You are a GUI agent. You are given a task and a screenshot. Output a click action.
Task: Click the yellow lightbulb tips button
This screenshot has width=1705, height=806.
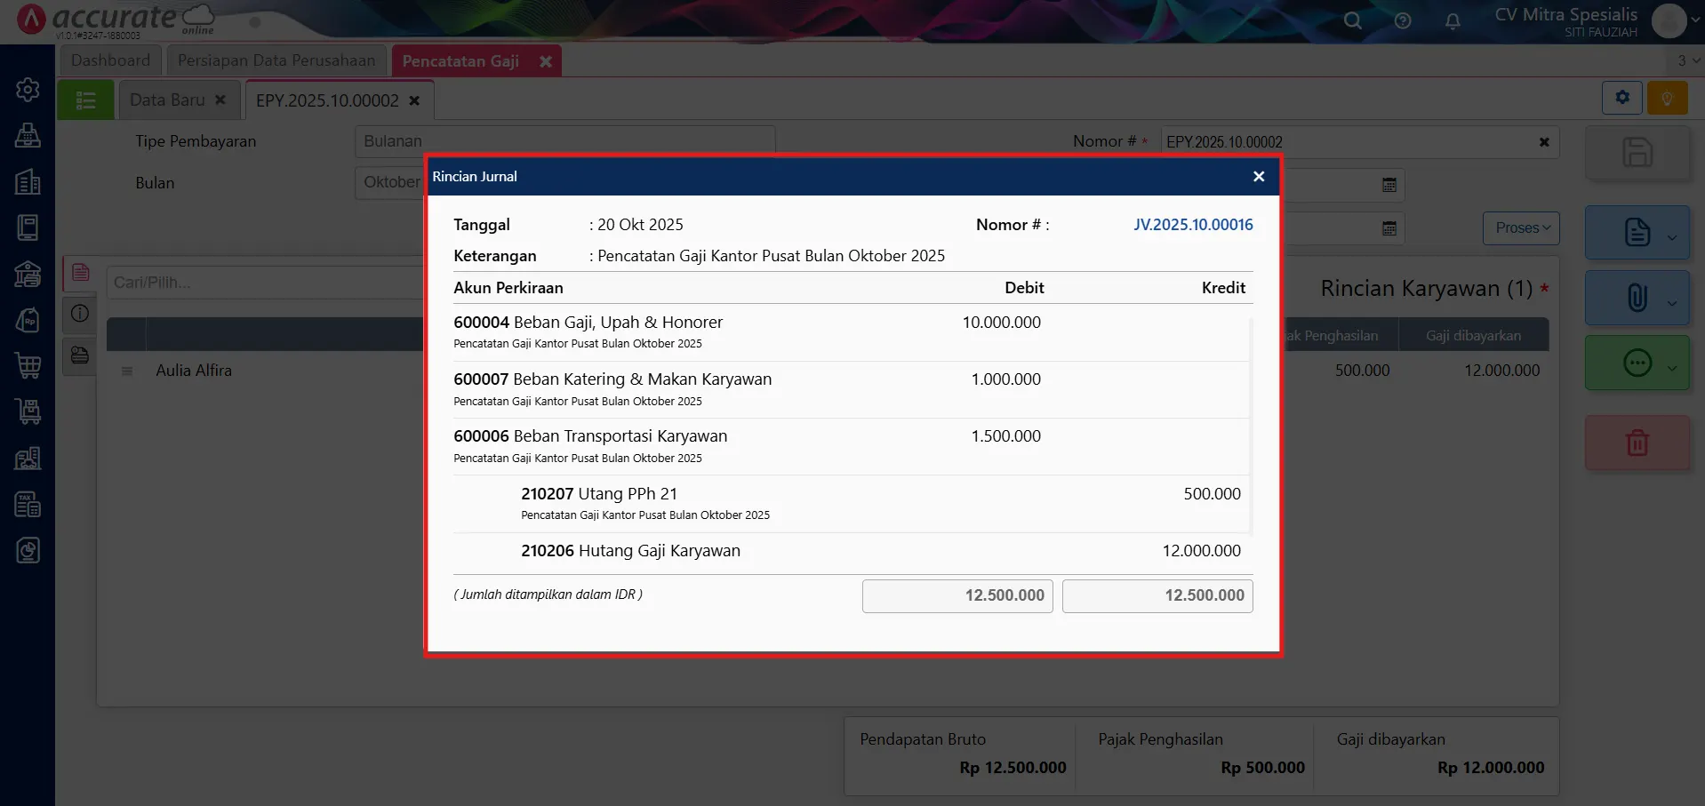point(1667,98)
